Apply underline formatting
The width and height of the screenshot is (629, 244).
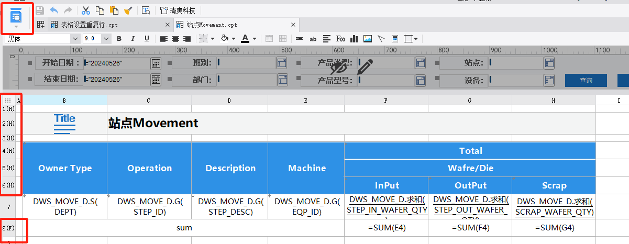pos(147,38)
